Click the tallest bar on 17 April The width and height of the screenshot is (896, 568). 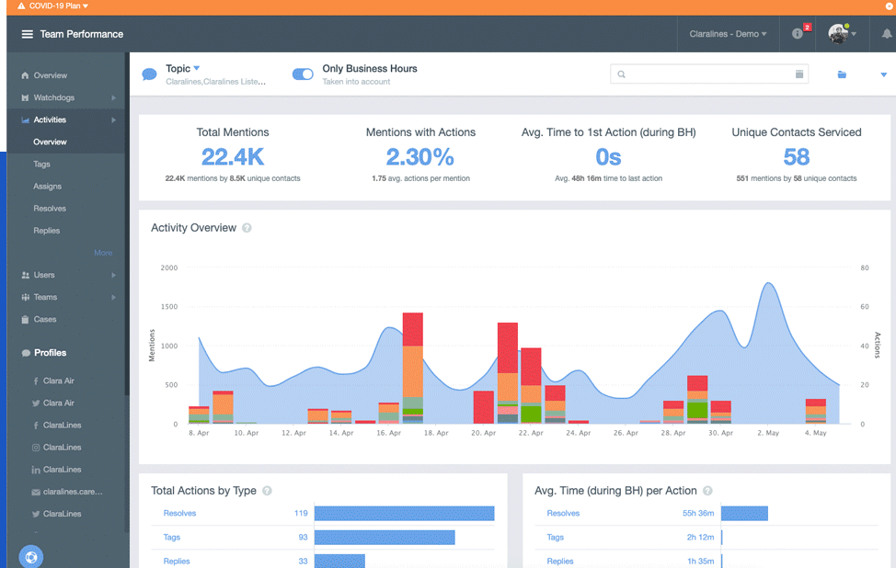pyautogui.click(x=412, y=369)
